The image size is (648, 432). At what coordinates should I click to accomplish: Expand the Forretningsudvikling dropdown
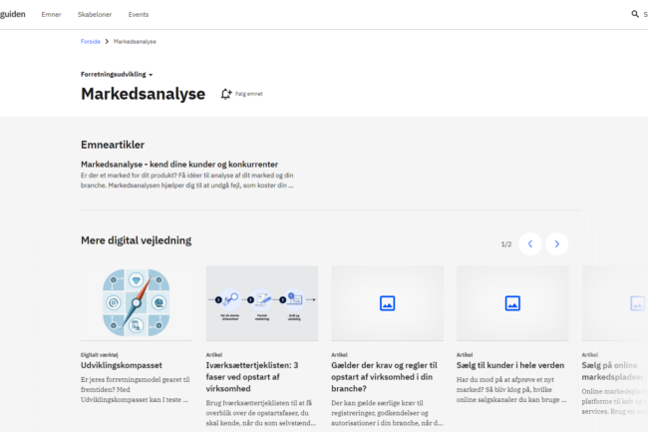coord(117,74)
